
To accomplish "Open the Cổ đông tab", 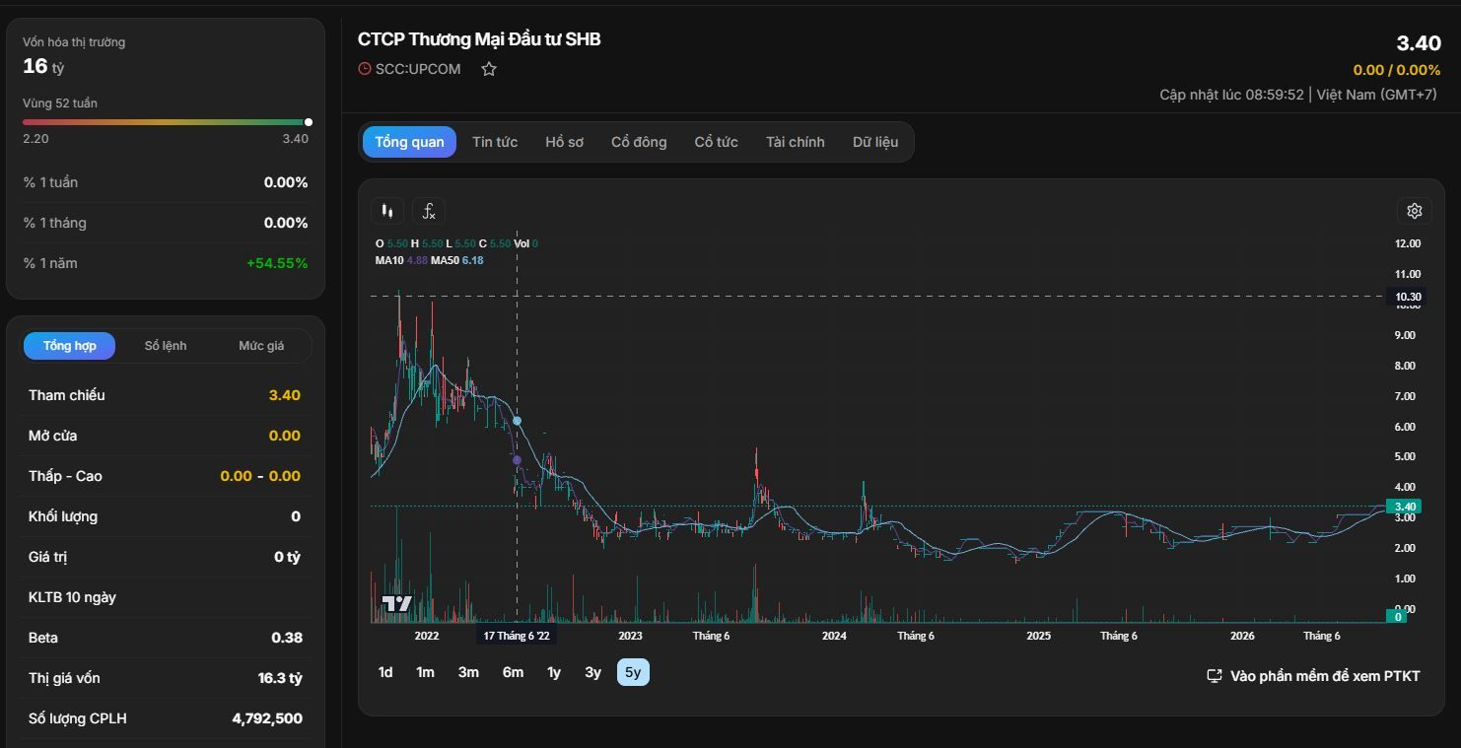I will (639, 142).
